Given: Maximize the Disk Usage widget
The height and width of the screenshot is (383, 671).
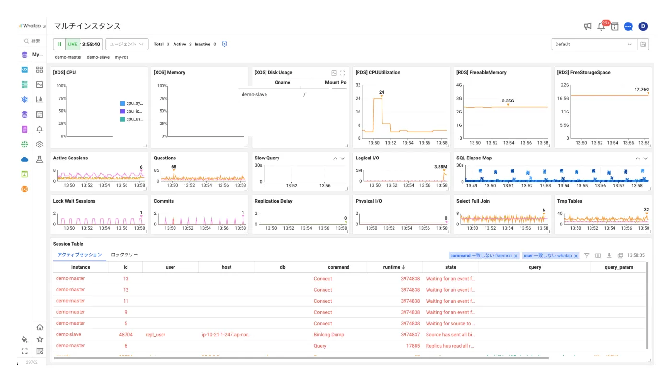Looking at the screenshot, I should click(342, 73).
